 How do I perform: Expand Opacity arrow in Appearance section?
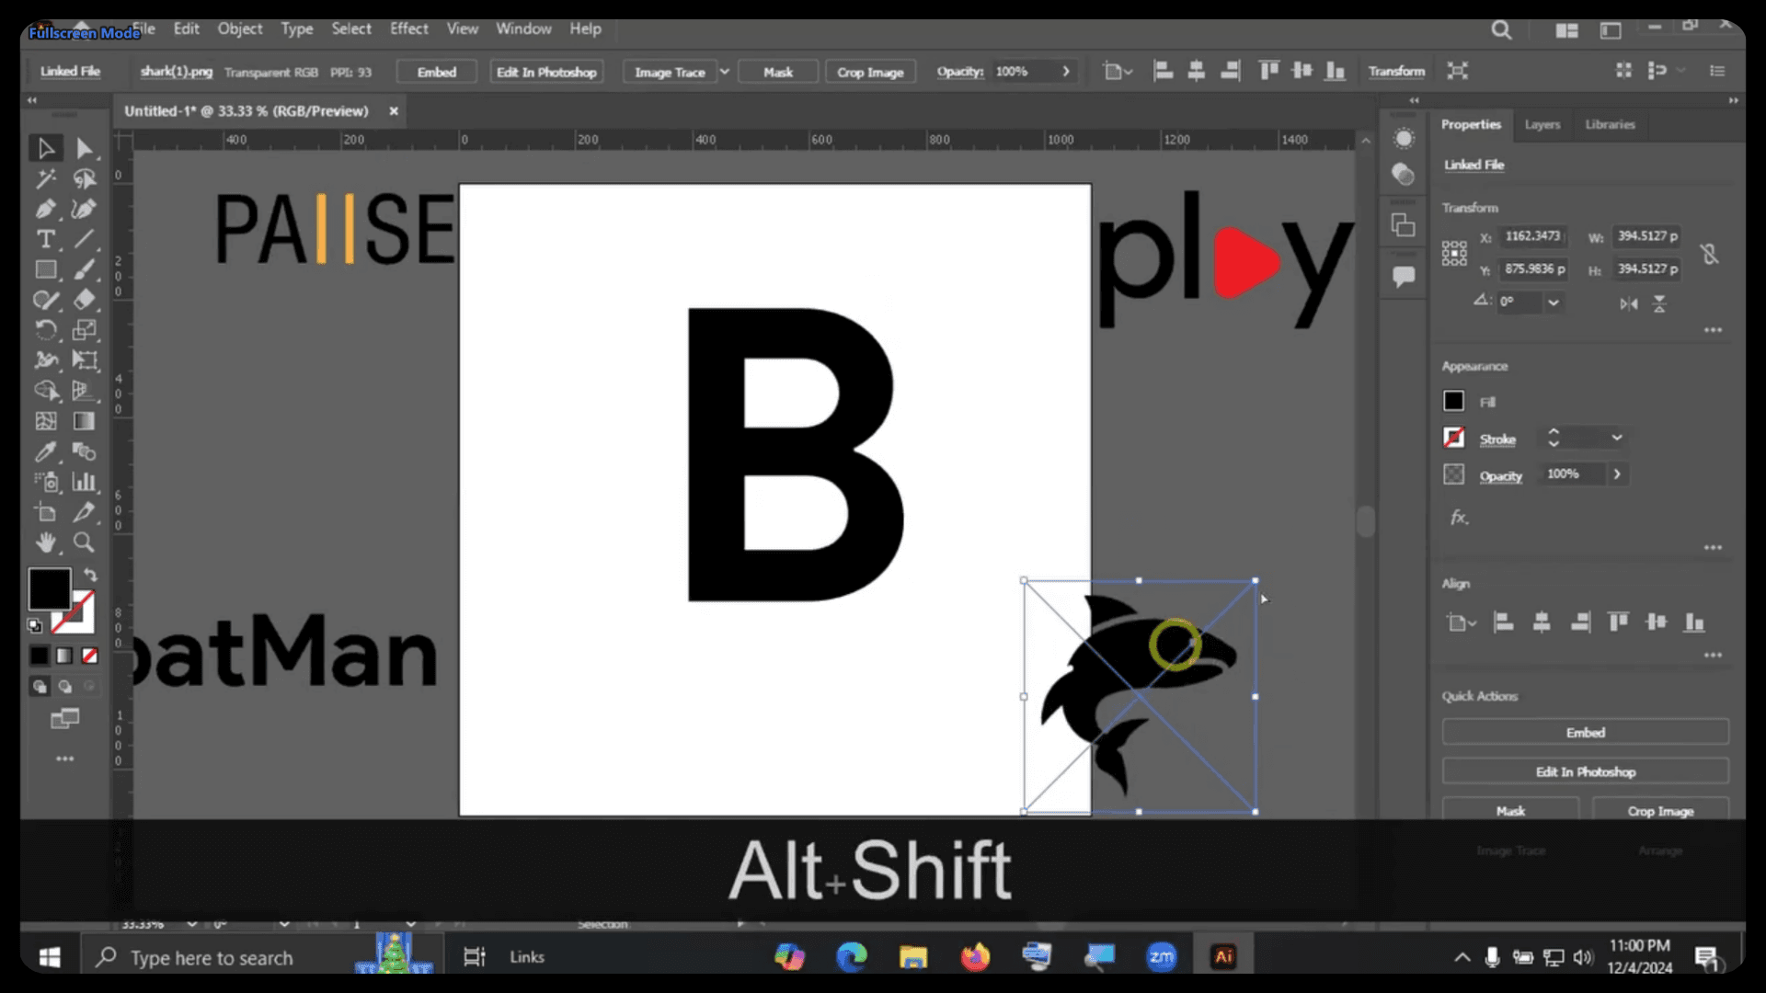point(1617,474)
